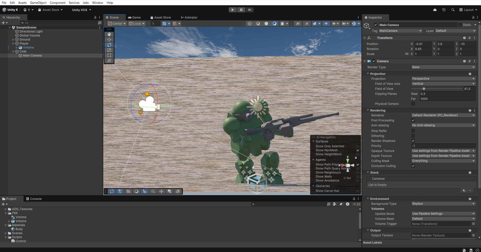Click search by label tag icon
Screen dimensions: 481x252
(341, 204)
